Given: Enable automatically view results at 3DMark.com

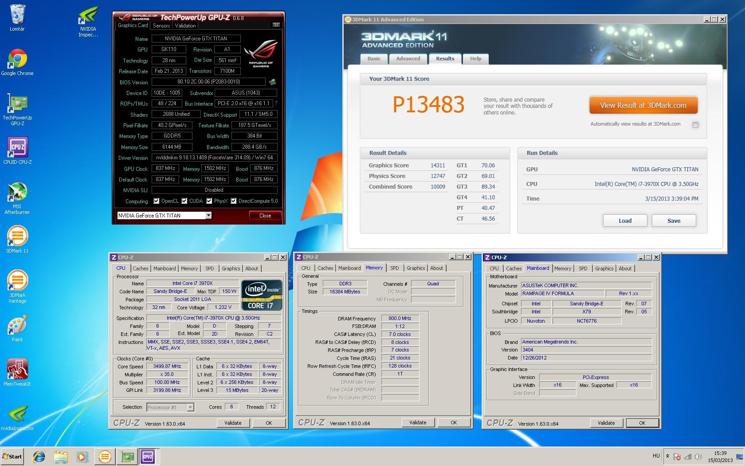Looking at the screenshot, I should coord(695,125).
